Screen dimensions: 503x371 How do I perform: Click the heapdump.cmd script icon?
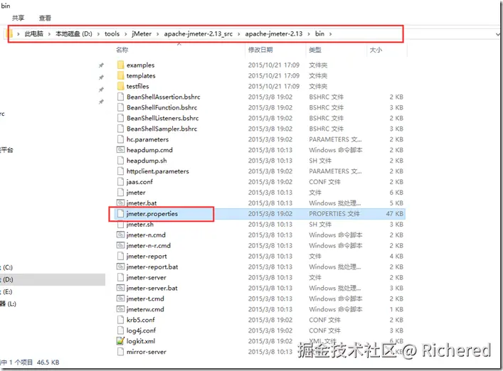pyautogui.click(x=121, y=150)
